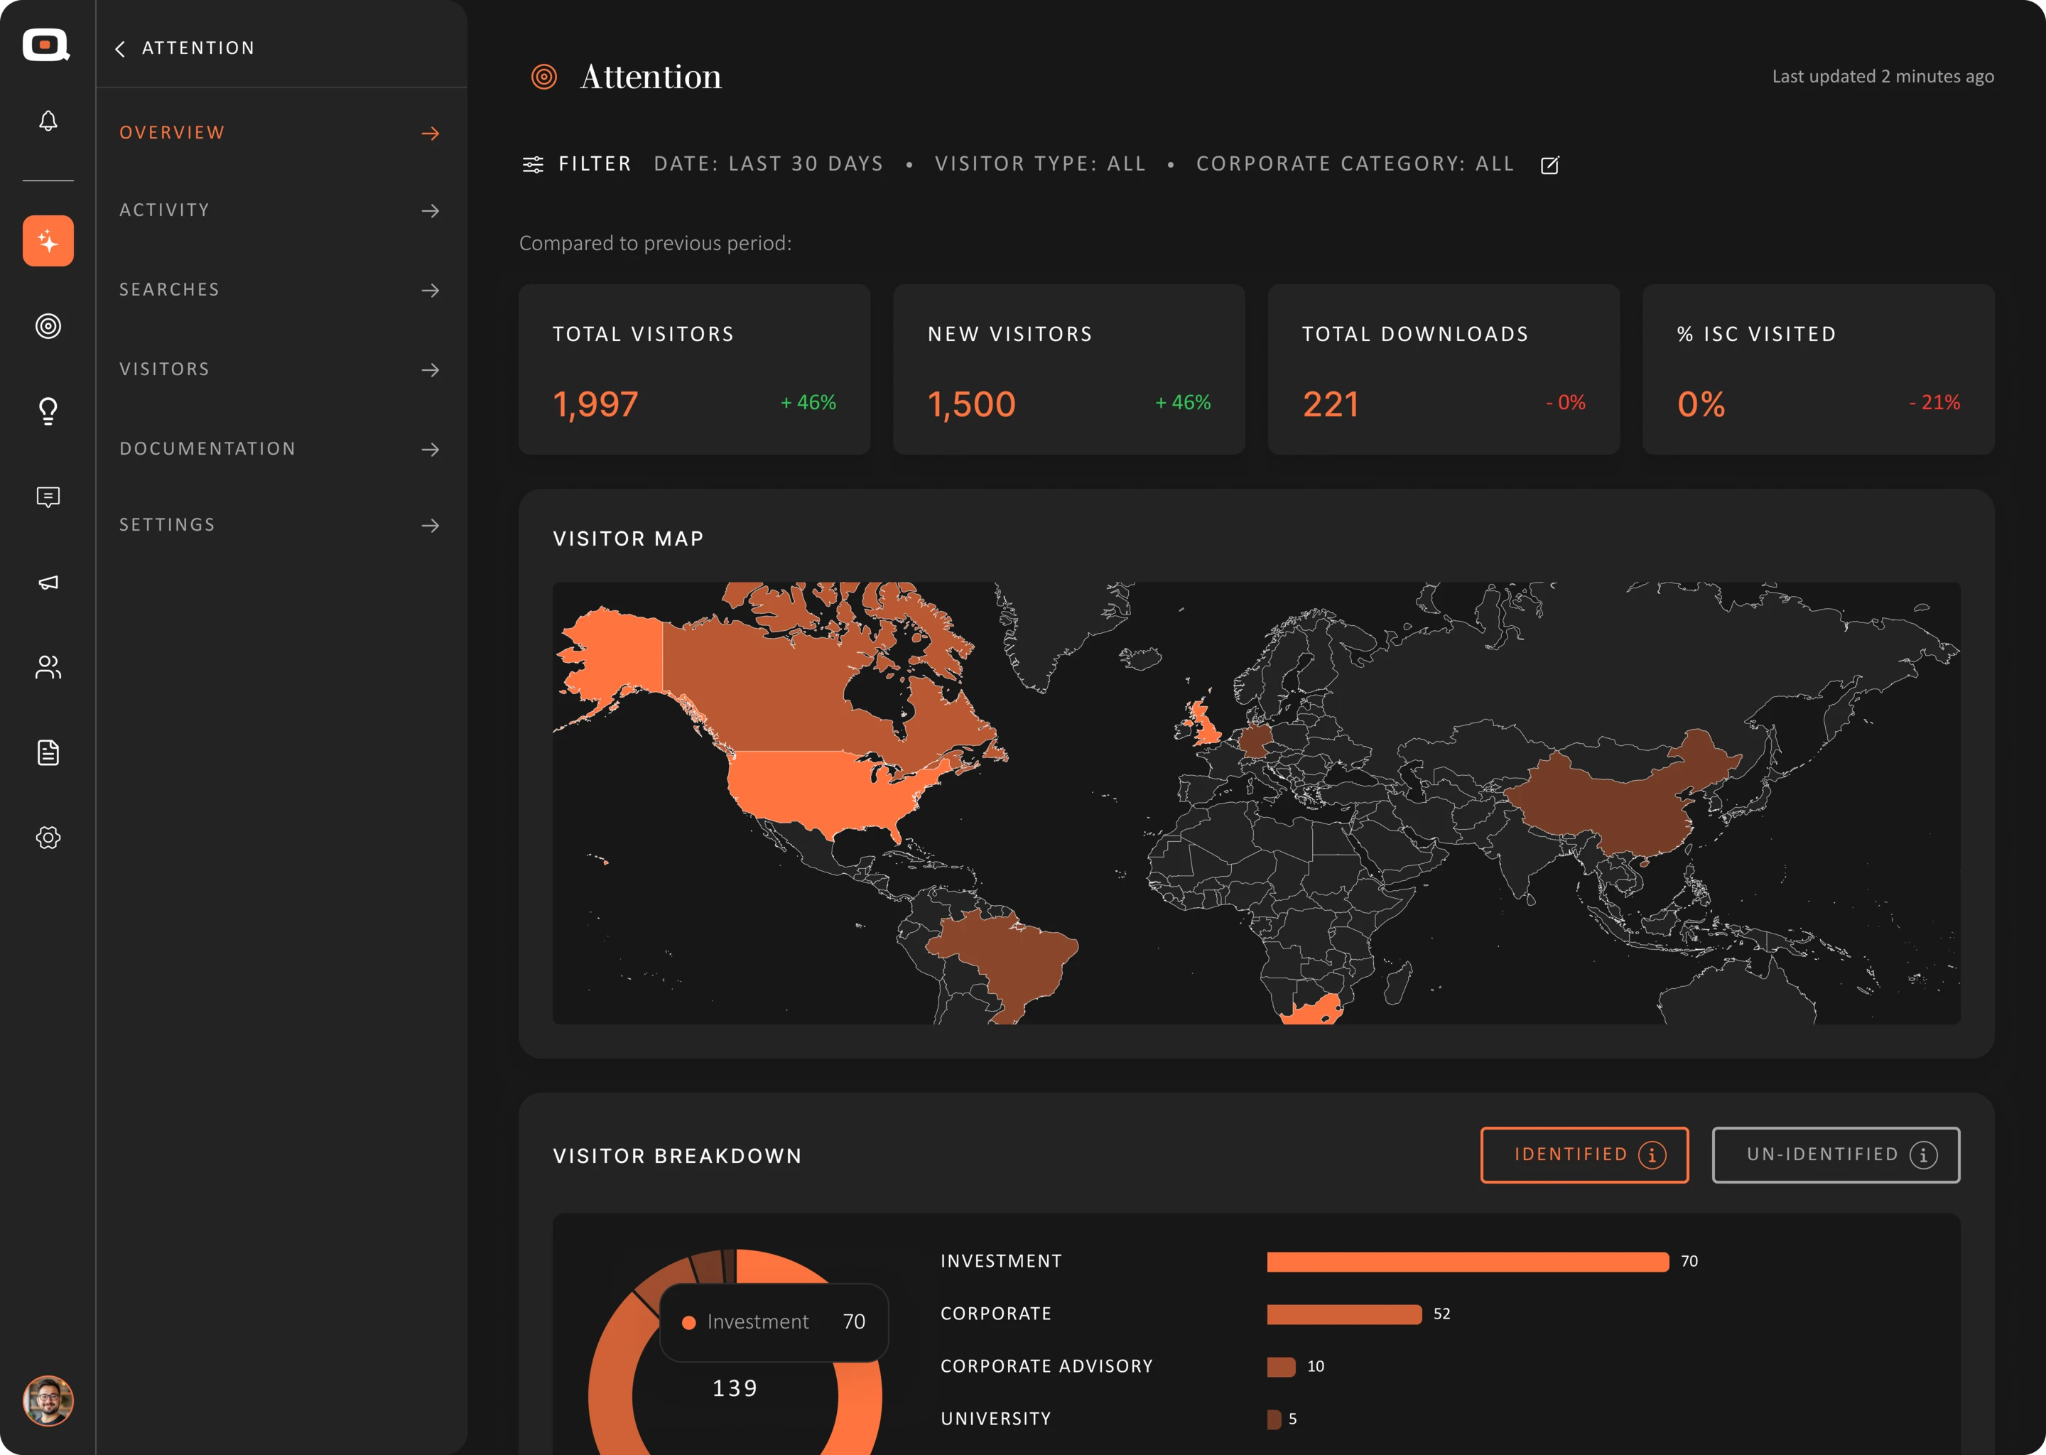Select the orange sparkle sidebar icon
This screenshot has width=2046, height=1455.
[x=48, y=241]
